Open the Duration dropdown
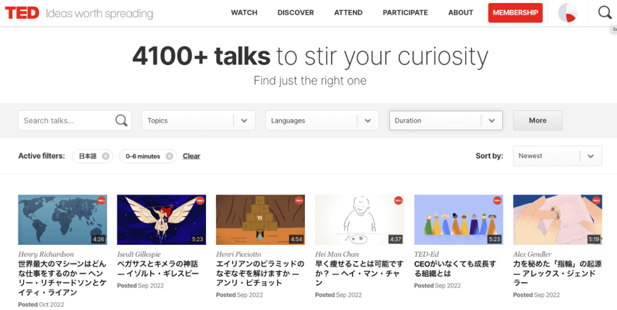Screen dimensions: 617x310 coord(492,121)
